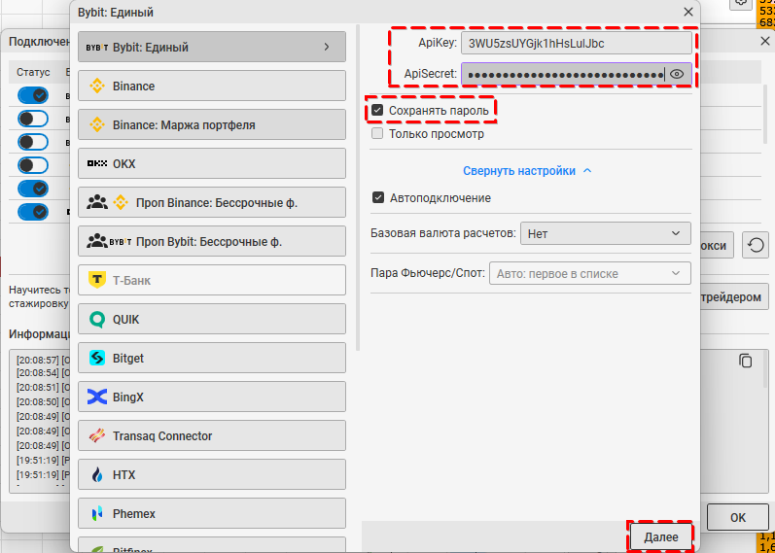This screenshot has height=553, width=775.
Task: Click the ApiKey input field
Action: point(577,44)
